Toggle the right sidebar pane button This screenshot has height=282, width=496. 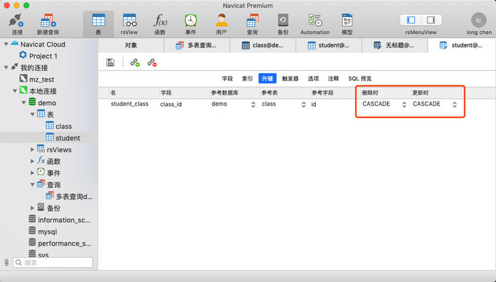tap(431, 20)
